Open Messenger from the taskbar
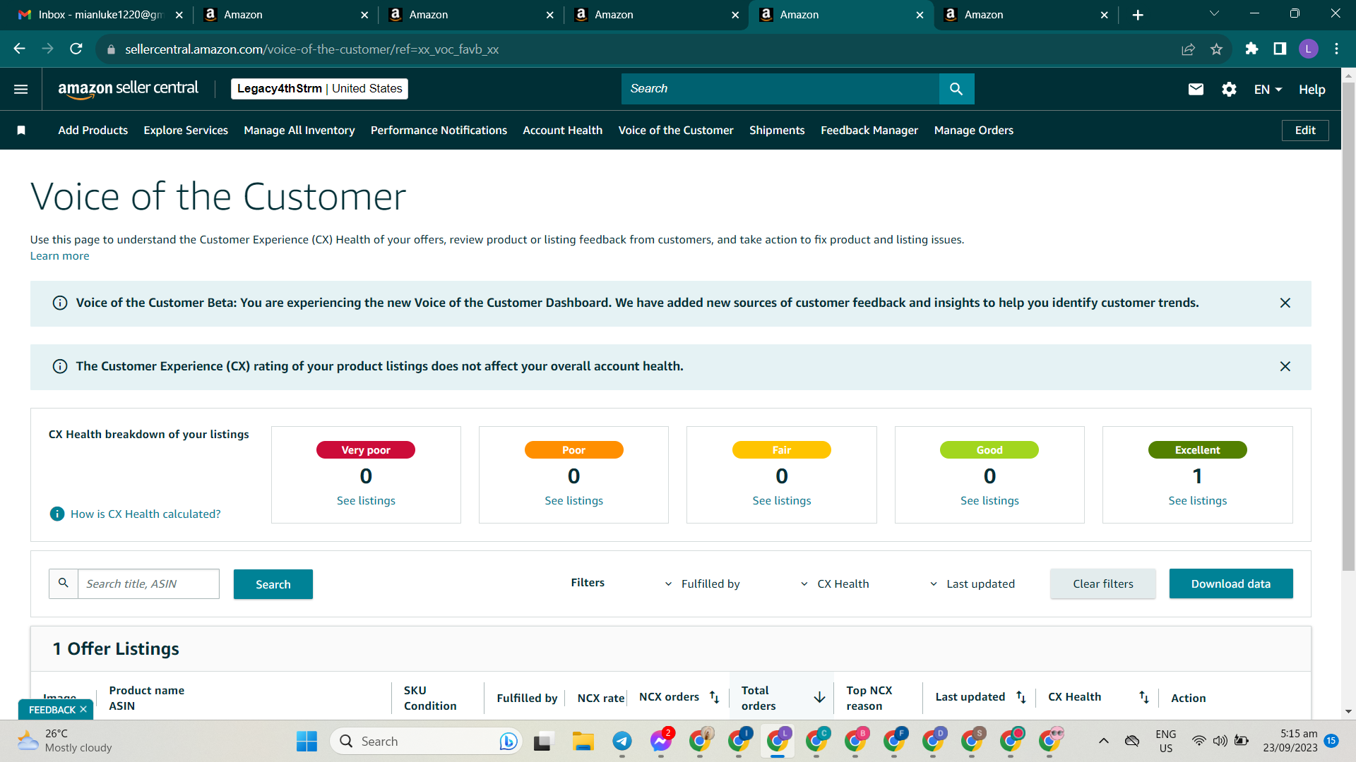Viewport: 1356px width, 762px height. coord(661,741)
